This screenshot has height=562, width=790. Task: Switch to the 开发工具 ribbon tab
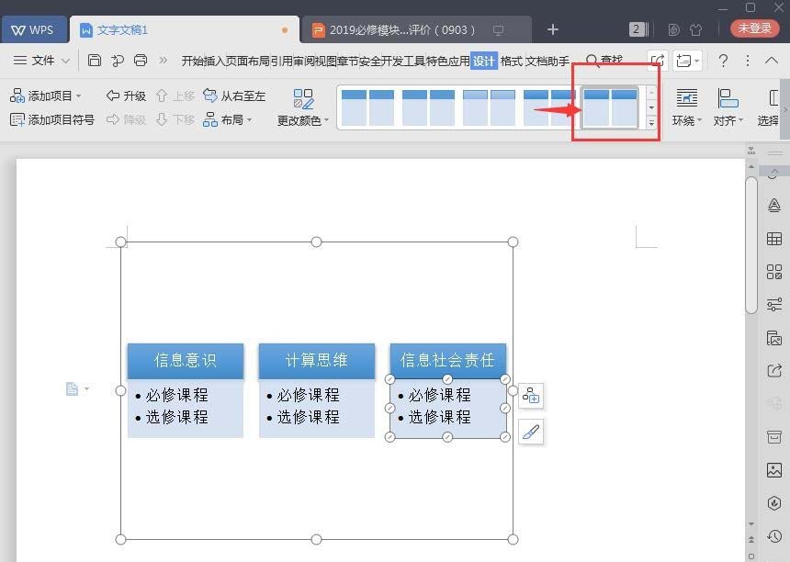coord(403,61)
